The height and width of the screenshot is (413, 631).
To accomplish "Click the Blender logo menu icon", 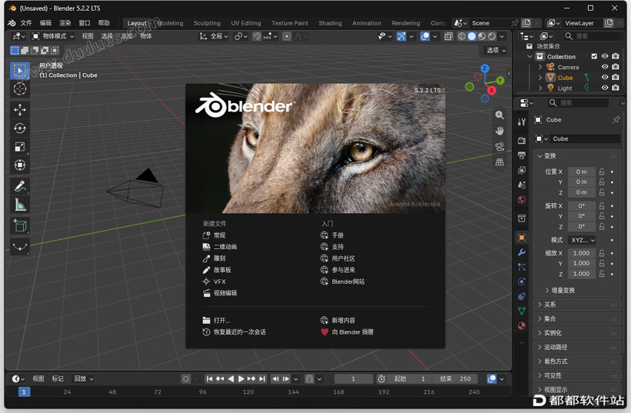I will (12, 23).
